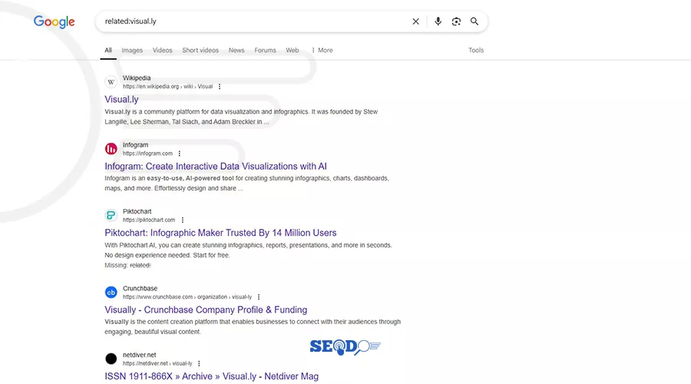
Task: Switch to the Short videos tab
Action: coord(200,50)
